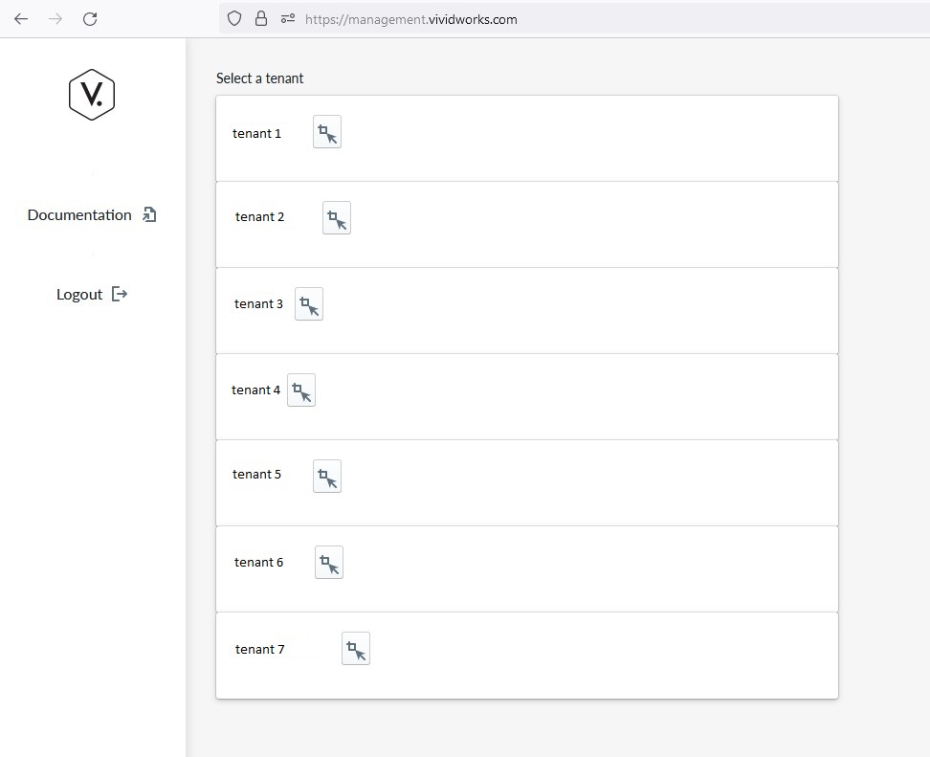This screenshot has width=930, height=757.
Task: Click the tenant 7 row label
Action: tap(260, 649)
